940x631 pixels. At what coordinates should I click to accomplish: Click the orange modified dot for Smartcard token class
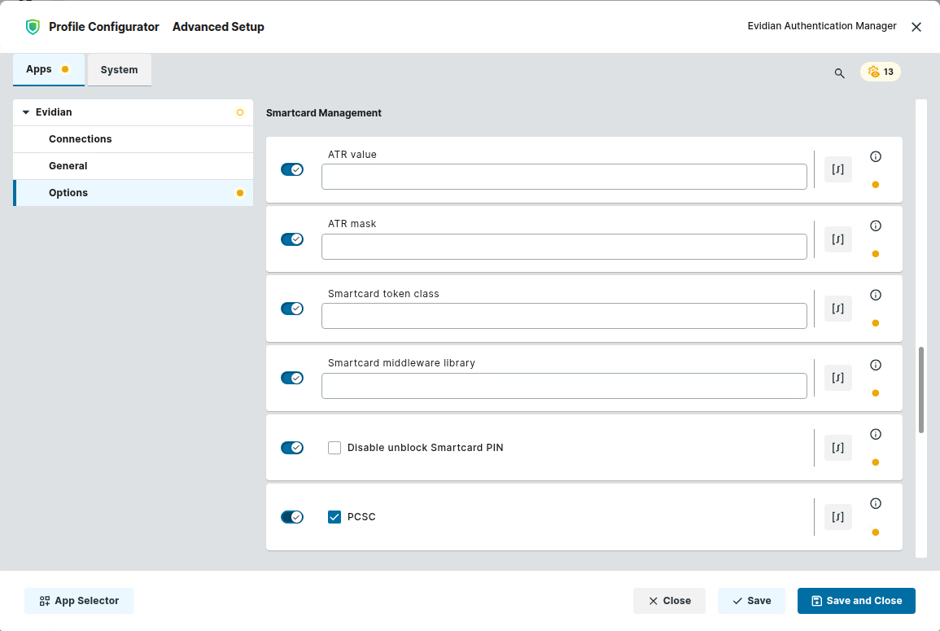[x=875, y=323]
